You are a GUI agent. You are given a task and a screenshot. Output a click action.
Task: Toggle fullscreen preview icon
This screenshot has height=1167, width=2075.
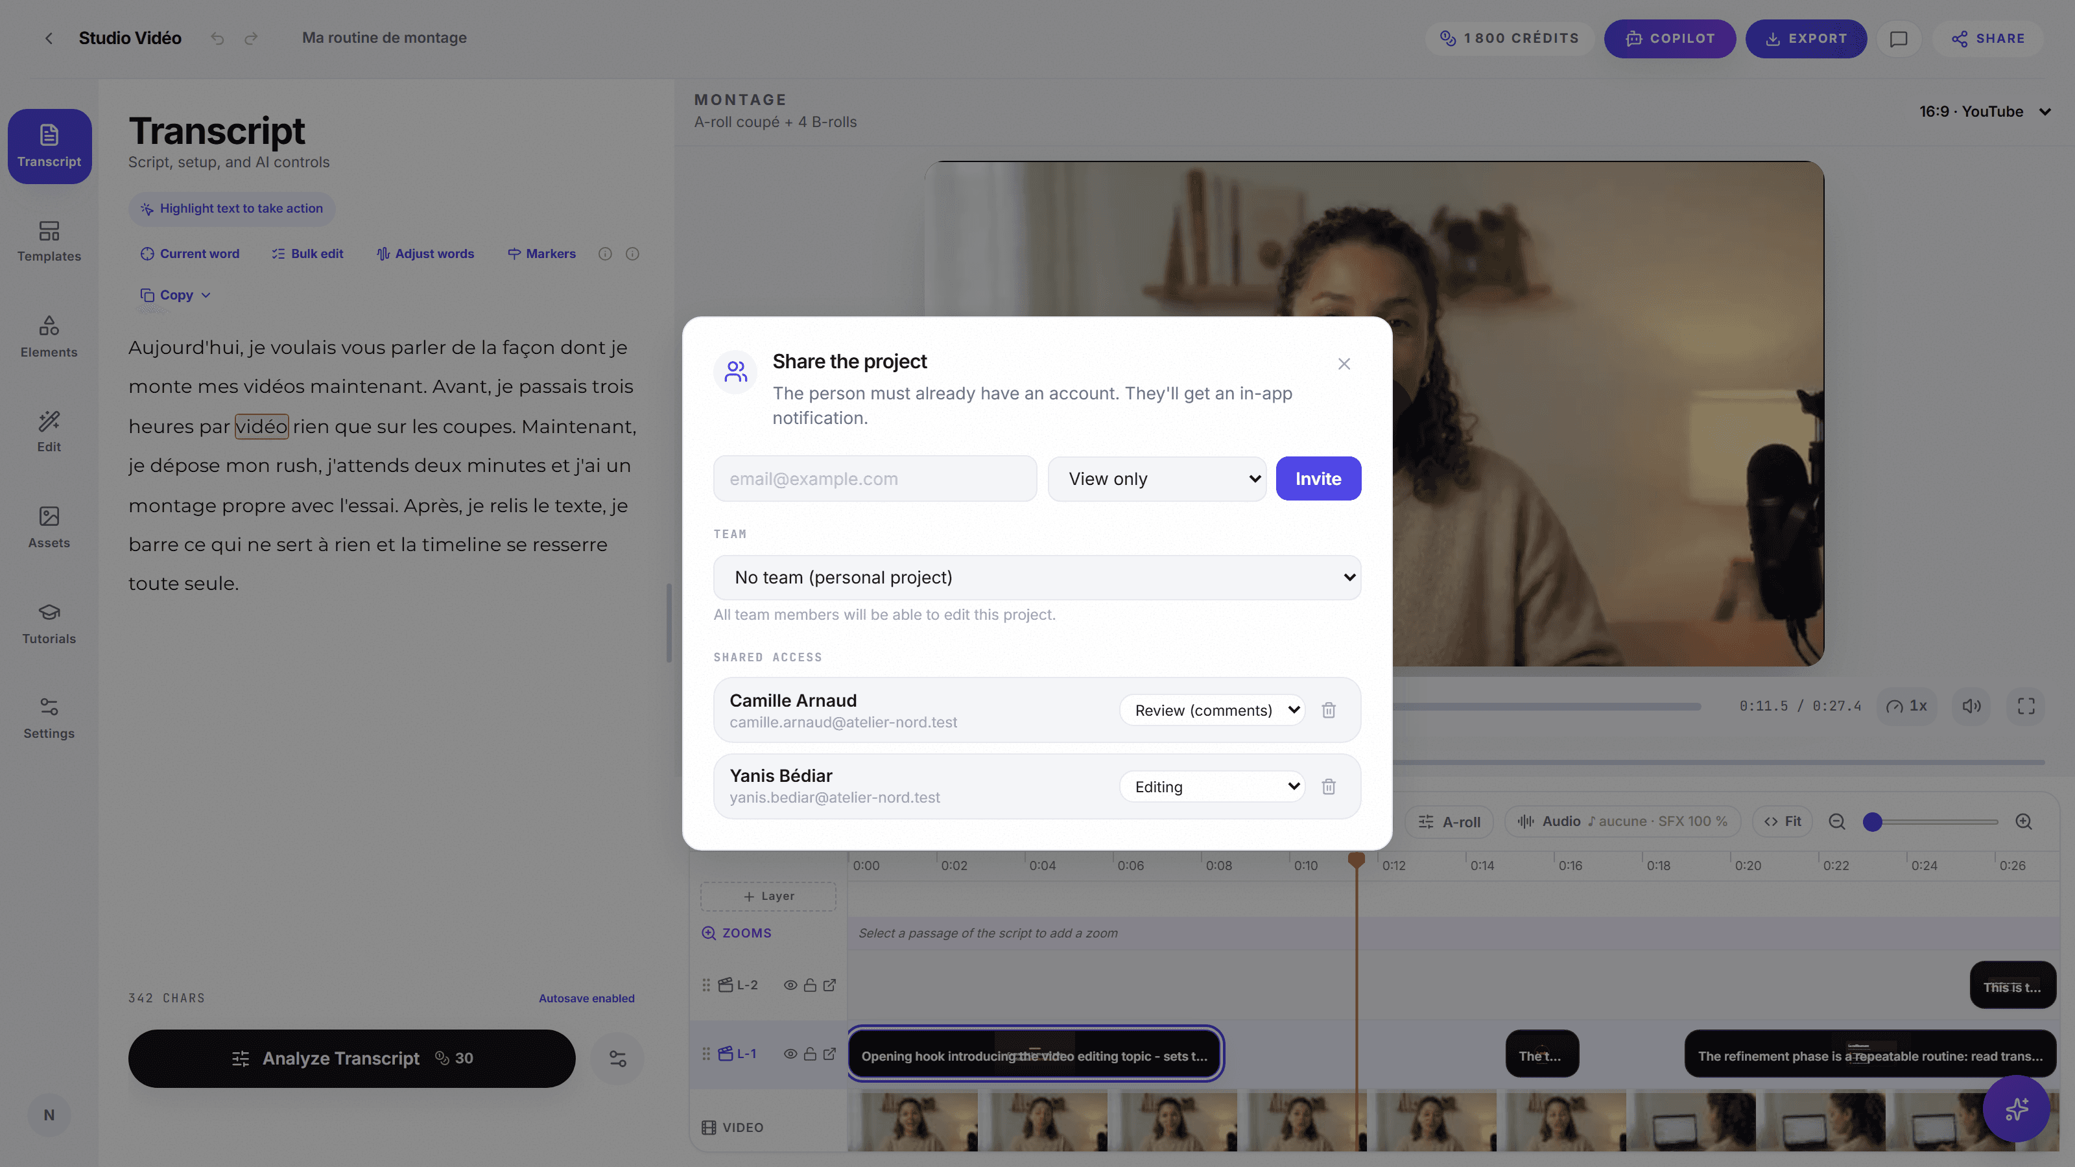[x=2026, y=705]
